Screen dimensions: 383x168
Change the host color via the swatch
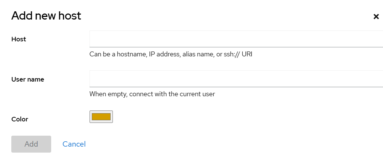pyautogui.click(x=101, y=117)
